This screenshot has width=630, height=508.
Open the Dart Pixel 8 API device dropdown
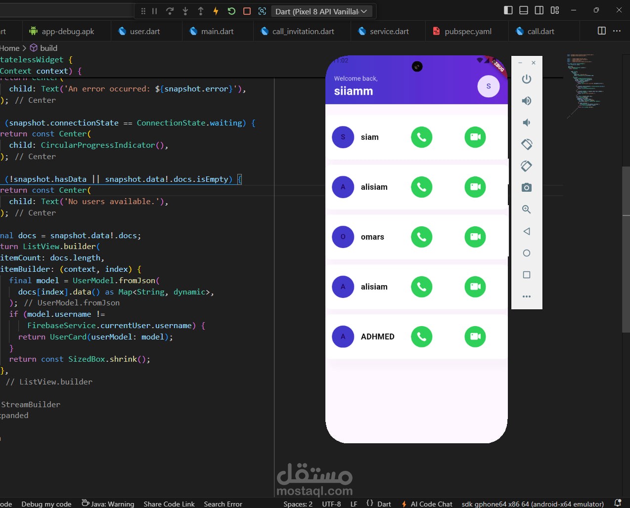click(x=321, y=11)
